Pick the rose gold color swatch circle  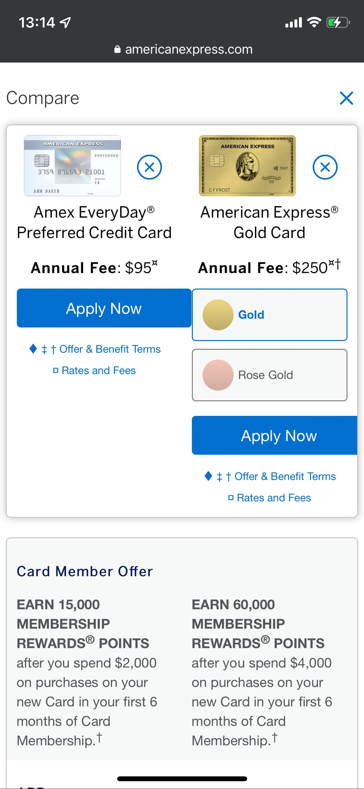[218, 375]
